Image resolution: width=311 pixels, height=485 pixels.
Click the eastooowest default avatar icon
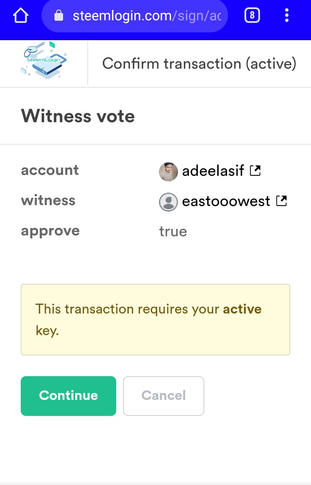click(x=168, y=202)
